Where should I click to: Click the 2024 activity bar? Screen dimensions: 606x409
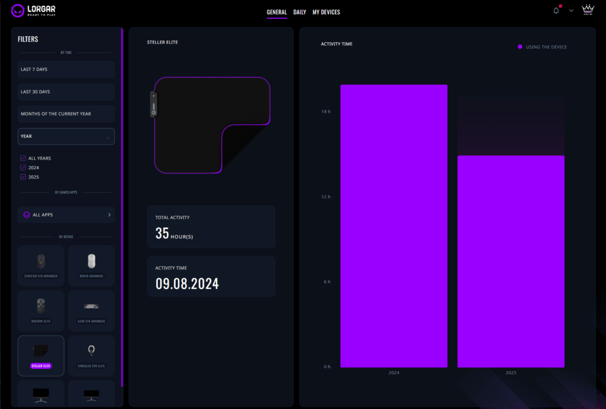[x=394, y=226]
